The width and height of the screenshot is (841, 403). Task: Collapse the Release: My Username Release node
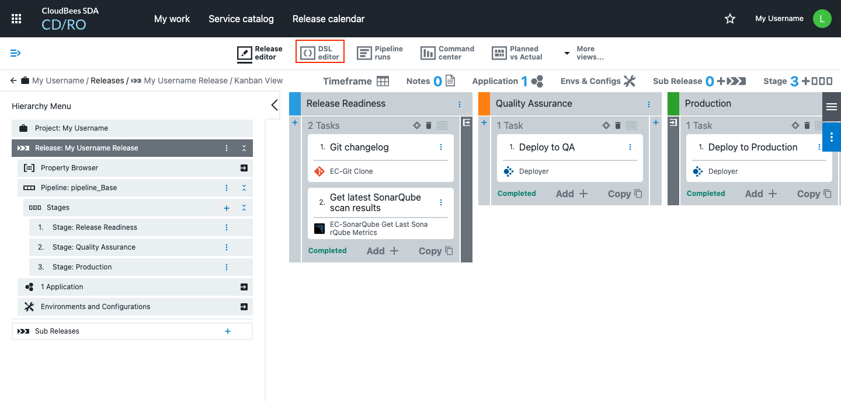pyautogui.click(x=244, y=148)
